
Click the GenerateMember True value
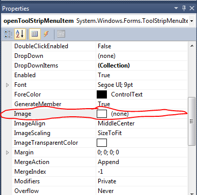(104, 104)
